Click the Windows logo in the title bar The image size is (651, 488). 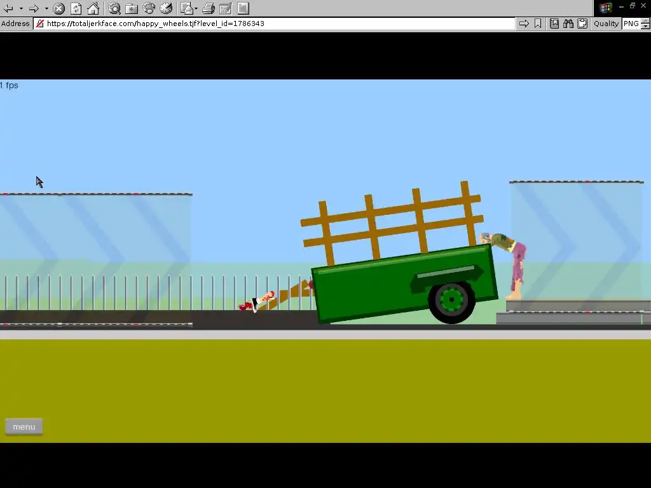pyautogui.click(x=605, y=8)
